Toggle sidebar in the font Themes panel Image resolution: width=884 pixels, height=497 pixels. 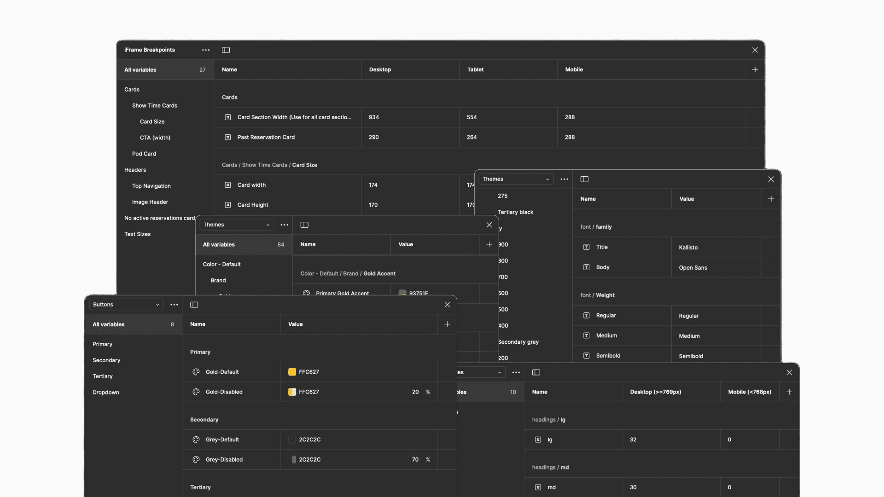[585, 179]
